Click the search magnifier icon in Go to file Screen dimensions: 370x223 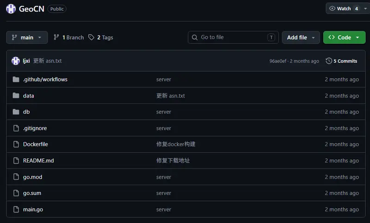(x=194, y=37)
